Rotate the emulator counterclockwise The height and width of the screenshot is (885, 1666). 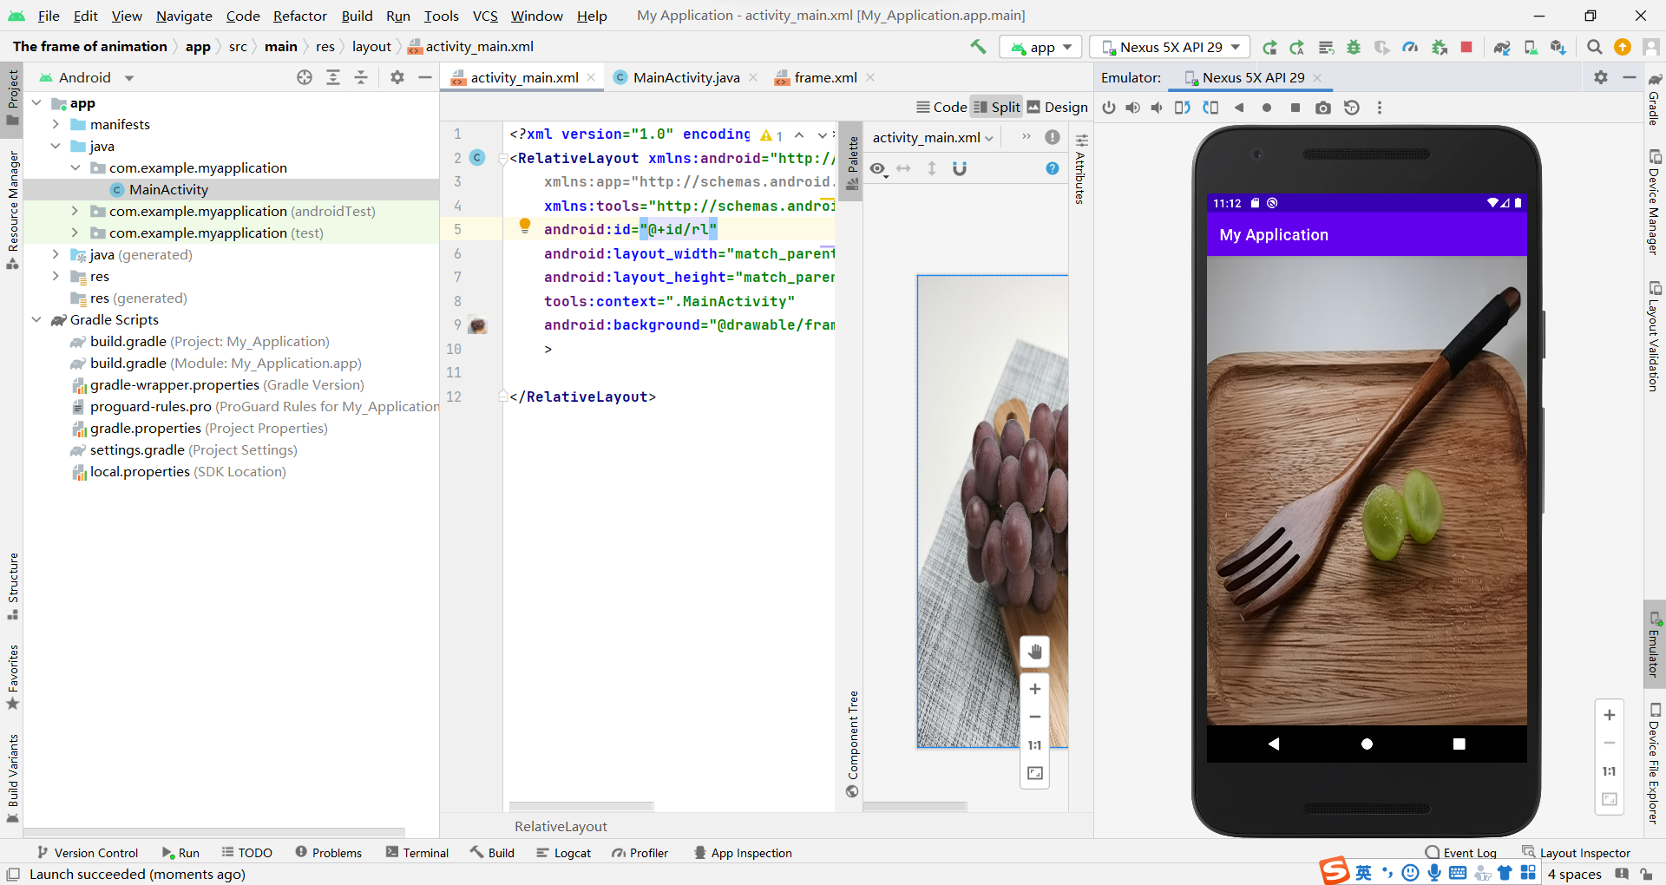(x=1182, y=108)
